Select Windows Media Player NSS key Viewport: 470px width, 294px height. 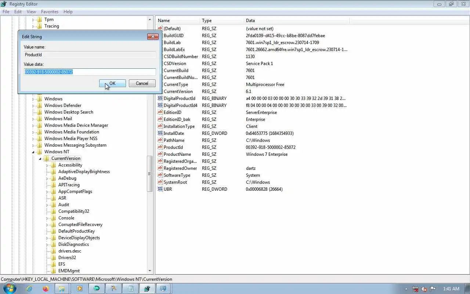(71, 139)
